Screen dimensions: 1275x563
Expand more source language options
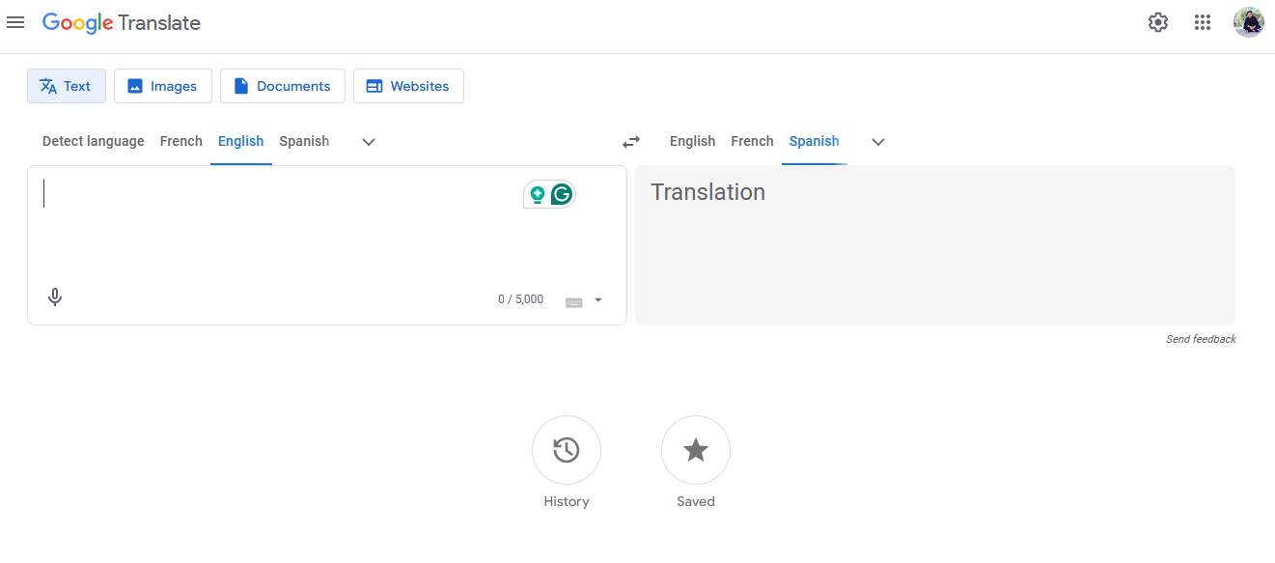coord(368,141)
